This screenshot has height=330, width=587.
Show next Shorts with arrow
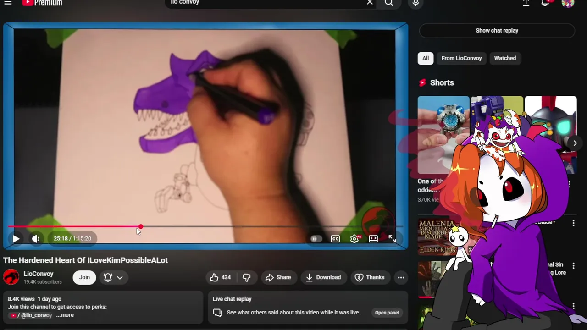(575, 143)
